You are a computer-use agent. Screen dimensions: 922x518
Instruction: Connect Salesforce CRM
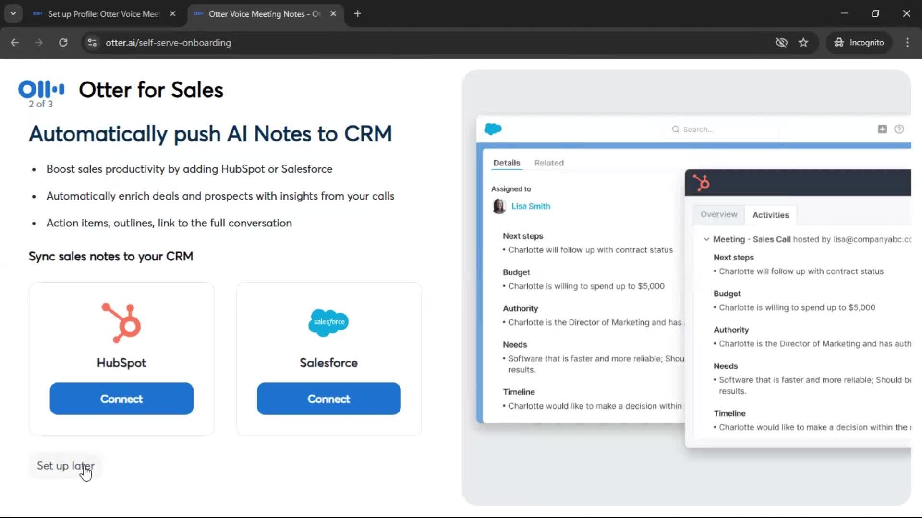click(x=328, y=399)
